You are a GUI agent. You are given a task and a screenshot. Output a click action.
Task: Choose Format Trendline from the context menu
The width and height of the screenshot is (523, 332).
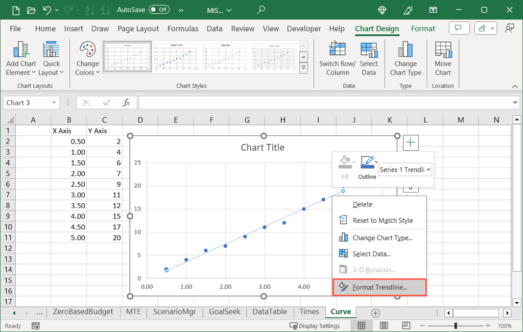point(379,288)
